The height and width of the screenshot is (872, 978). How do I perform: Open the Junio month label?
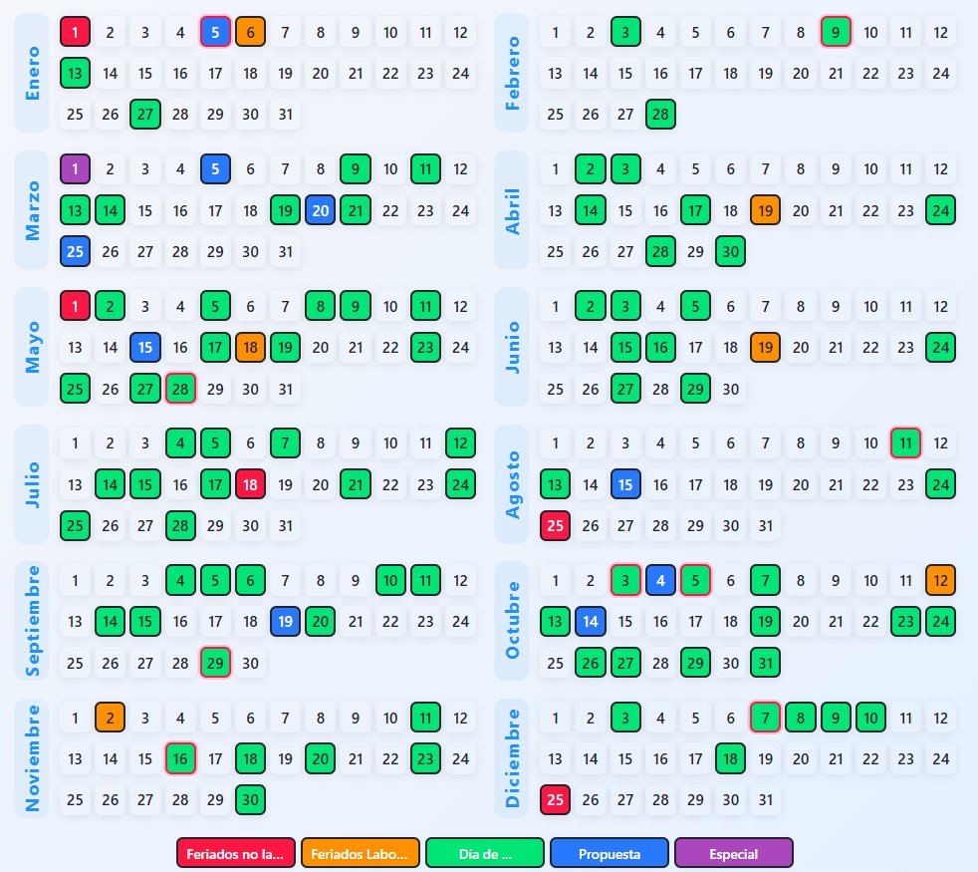(x=512, y=347)
